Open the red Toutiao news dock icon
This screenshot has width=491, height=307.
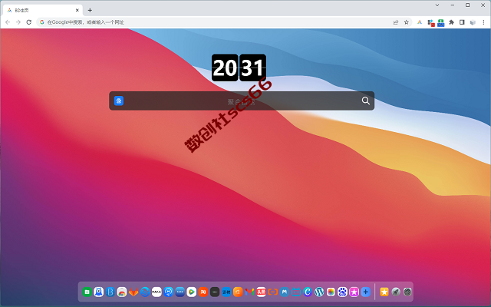tap(261, 292)
